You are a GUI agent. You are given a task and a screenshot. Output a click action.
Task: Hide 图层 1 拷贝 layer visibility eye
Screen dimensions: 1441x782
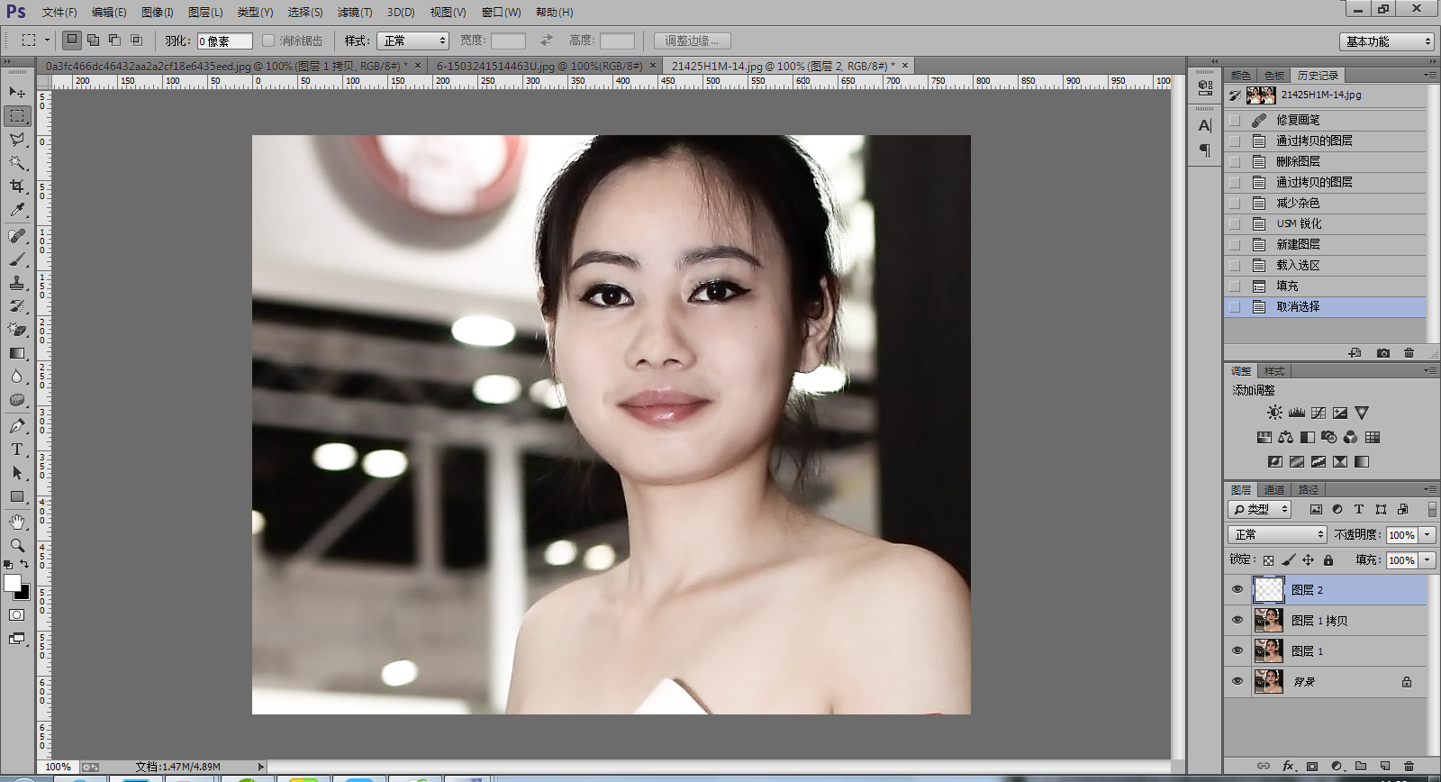(1237, 621)
